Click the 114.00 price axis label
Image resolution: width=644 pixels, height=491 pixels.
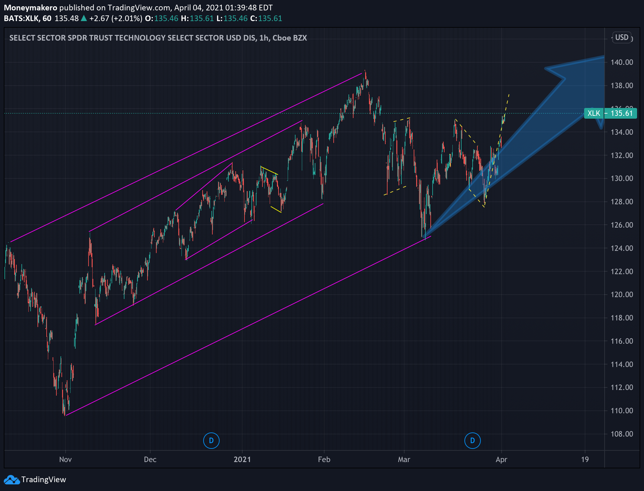(x=622, y=364)
